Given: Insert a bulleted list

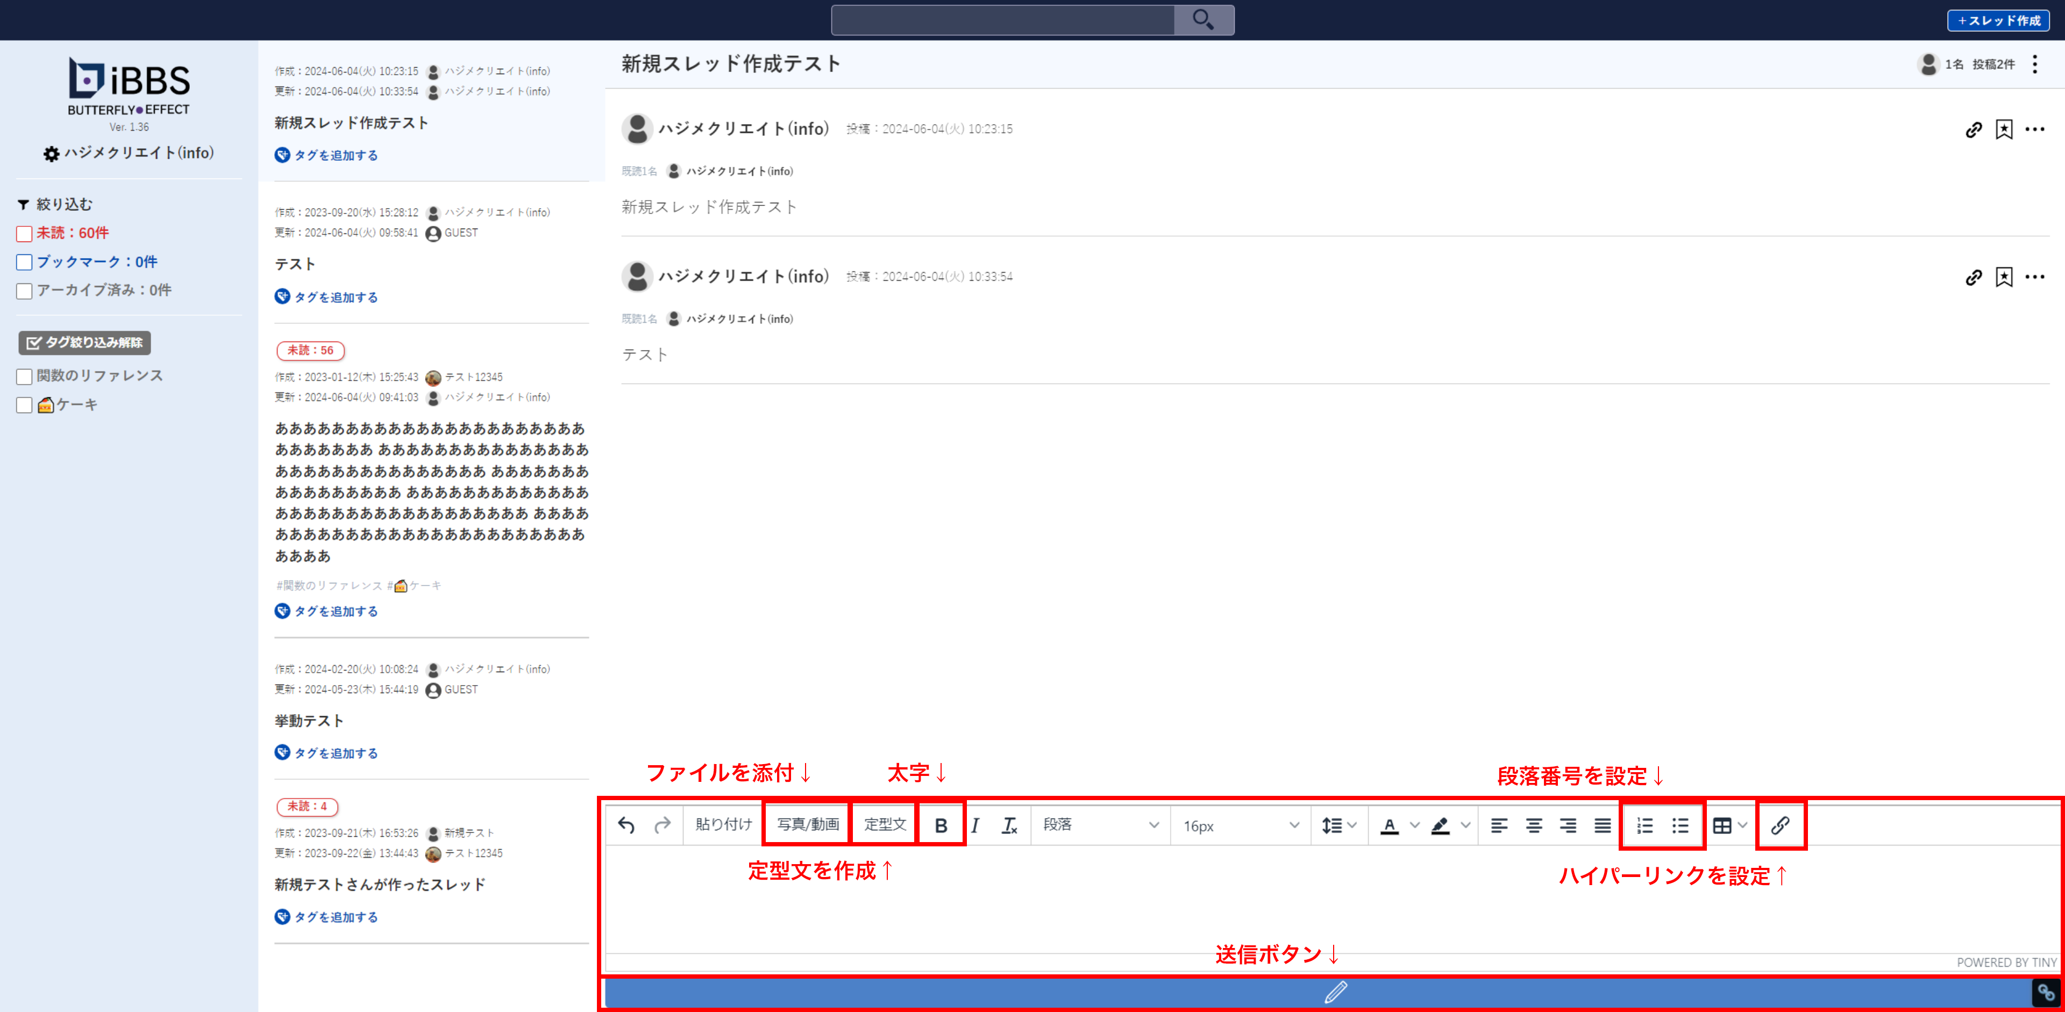Looking at the screenshot, I should [1680, 825].
